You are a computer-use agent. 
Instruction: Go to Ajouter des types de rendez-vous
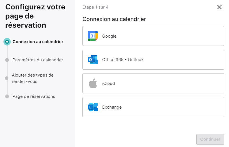coord(33,78)
